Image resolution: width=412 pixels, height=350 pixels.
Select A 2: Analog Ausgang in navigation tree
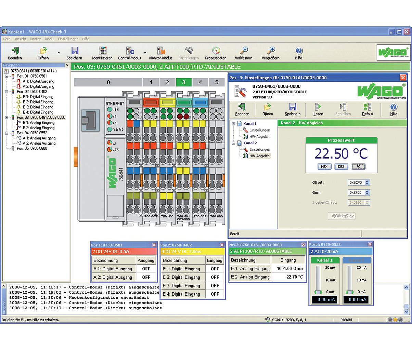pos(39,144)
